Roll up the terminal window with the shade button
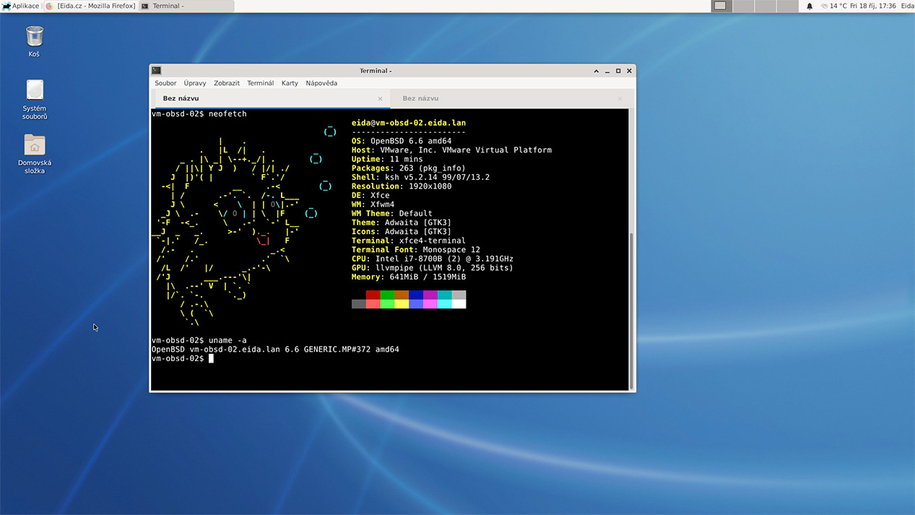Viewport: 915px width, 515px height. point(597,71)
